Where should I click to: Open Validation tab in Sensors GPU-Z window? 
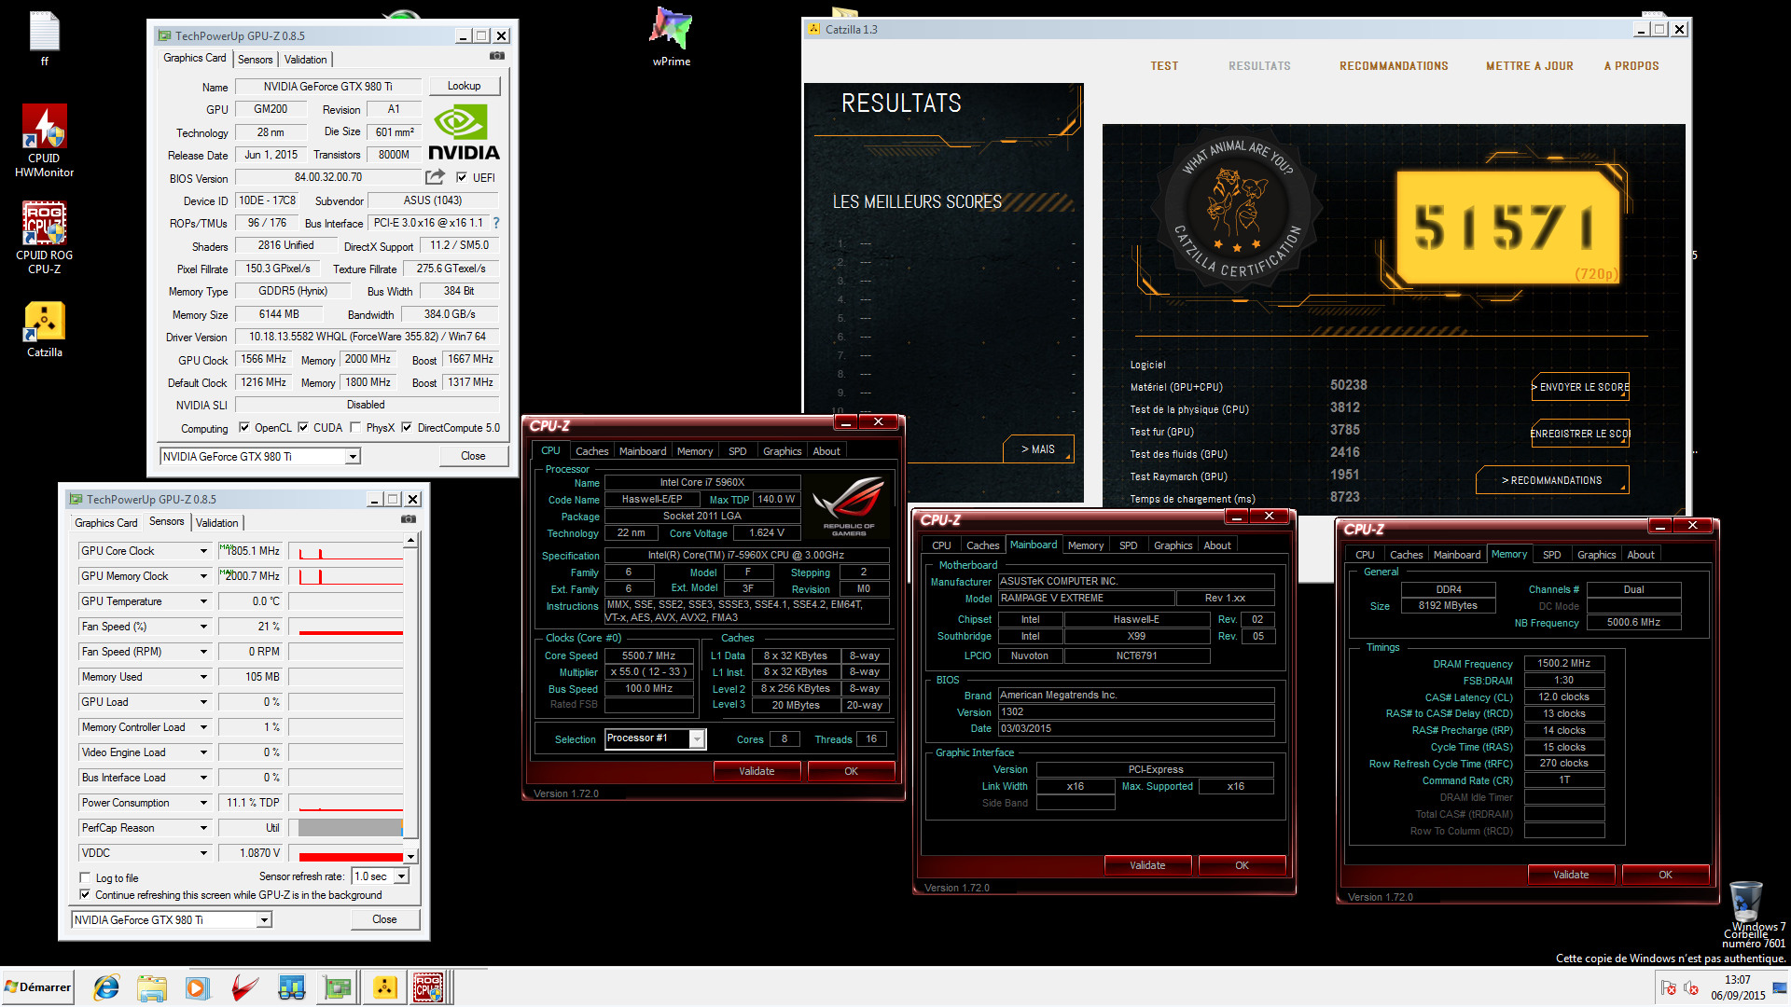pyautogui.click(x=217, y=523)
